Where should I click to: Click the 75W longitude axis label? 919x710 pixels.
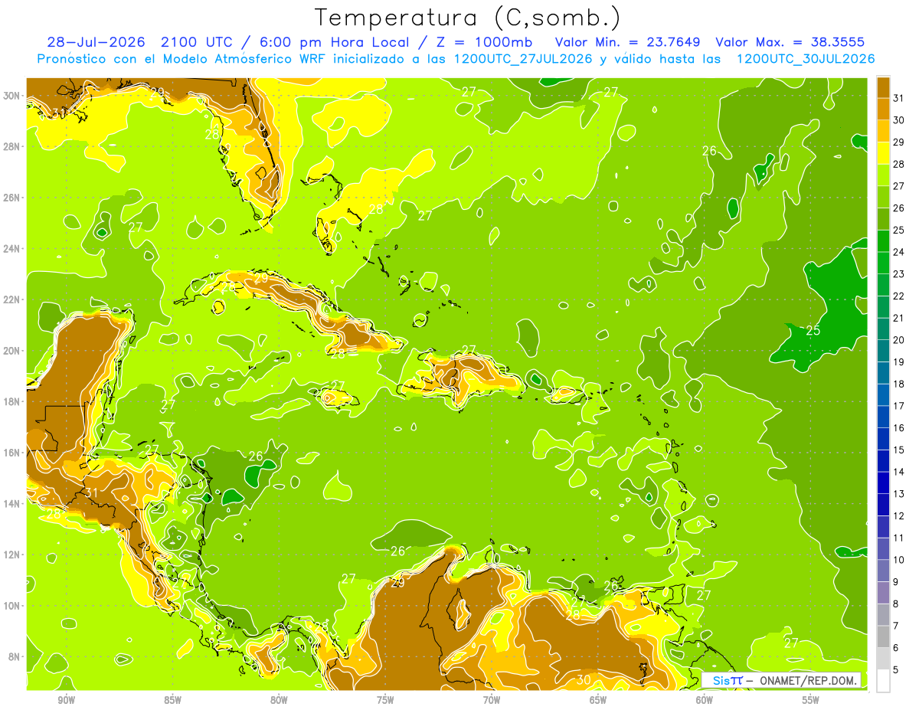coord(385,700)
